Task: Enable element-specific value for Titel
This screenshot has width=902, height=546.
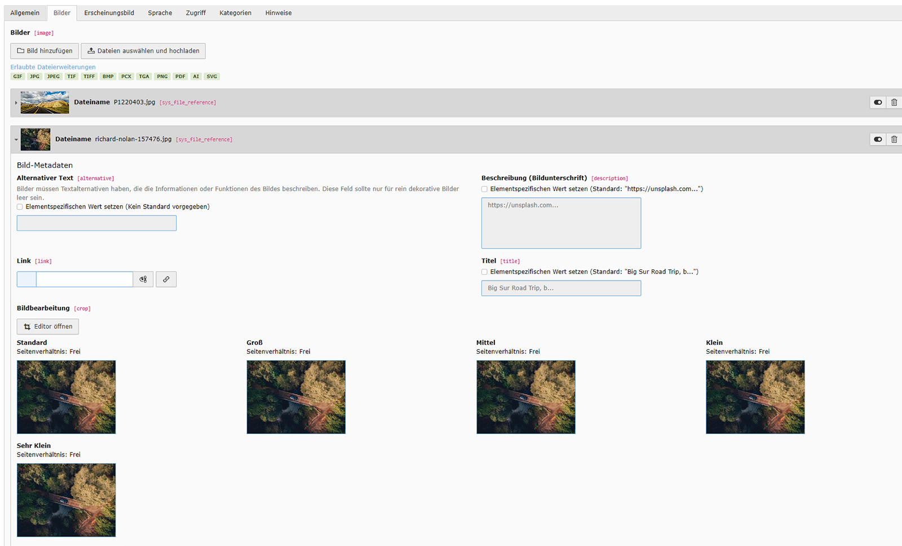Action: click(x=484, y=272)
